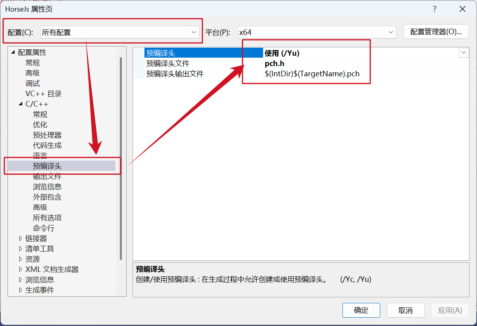This screenshot has width=477, height=326.
Task: Select 命令行 under C/C++
Action: [44, 228]
